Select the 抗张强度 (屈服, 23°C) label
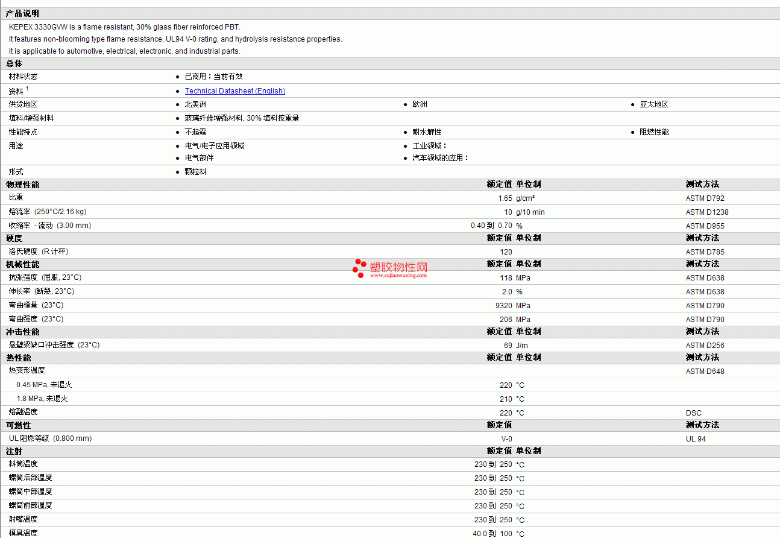 tap(45, 277)
